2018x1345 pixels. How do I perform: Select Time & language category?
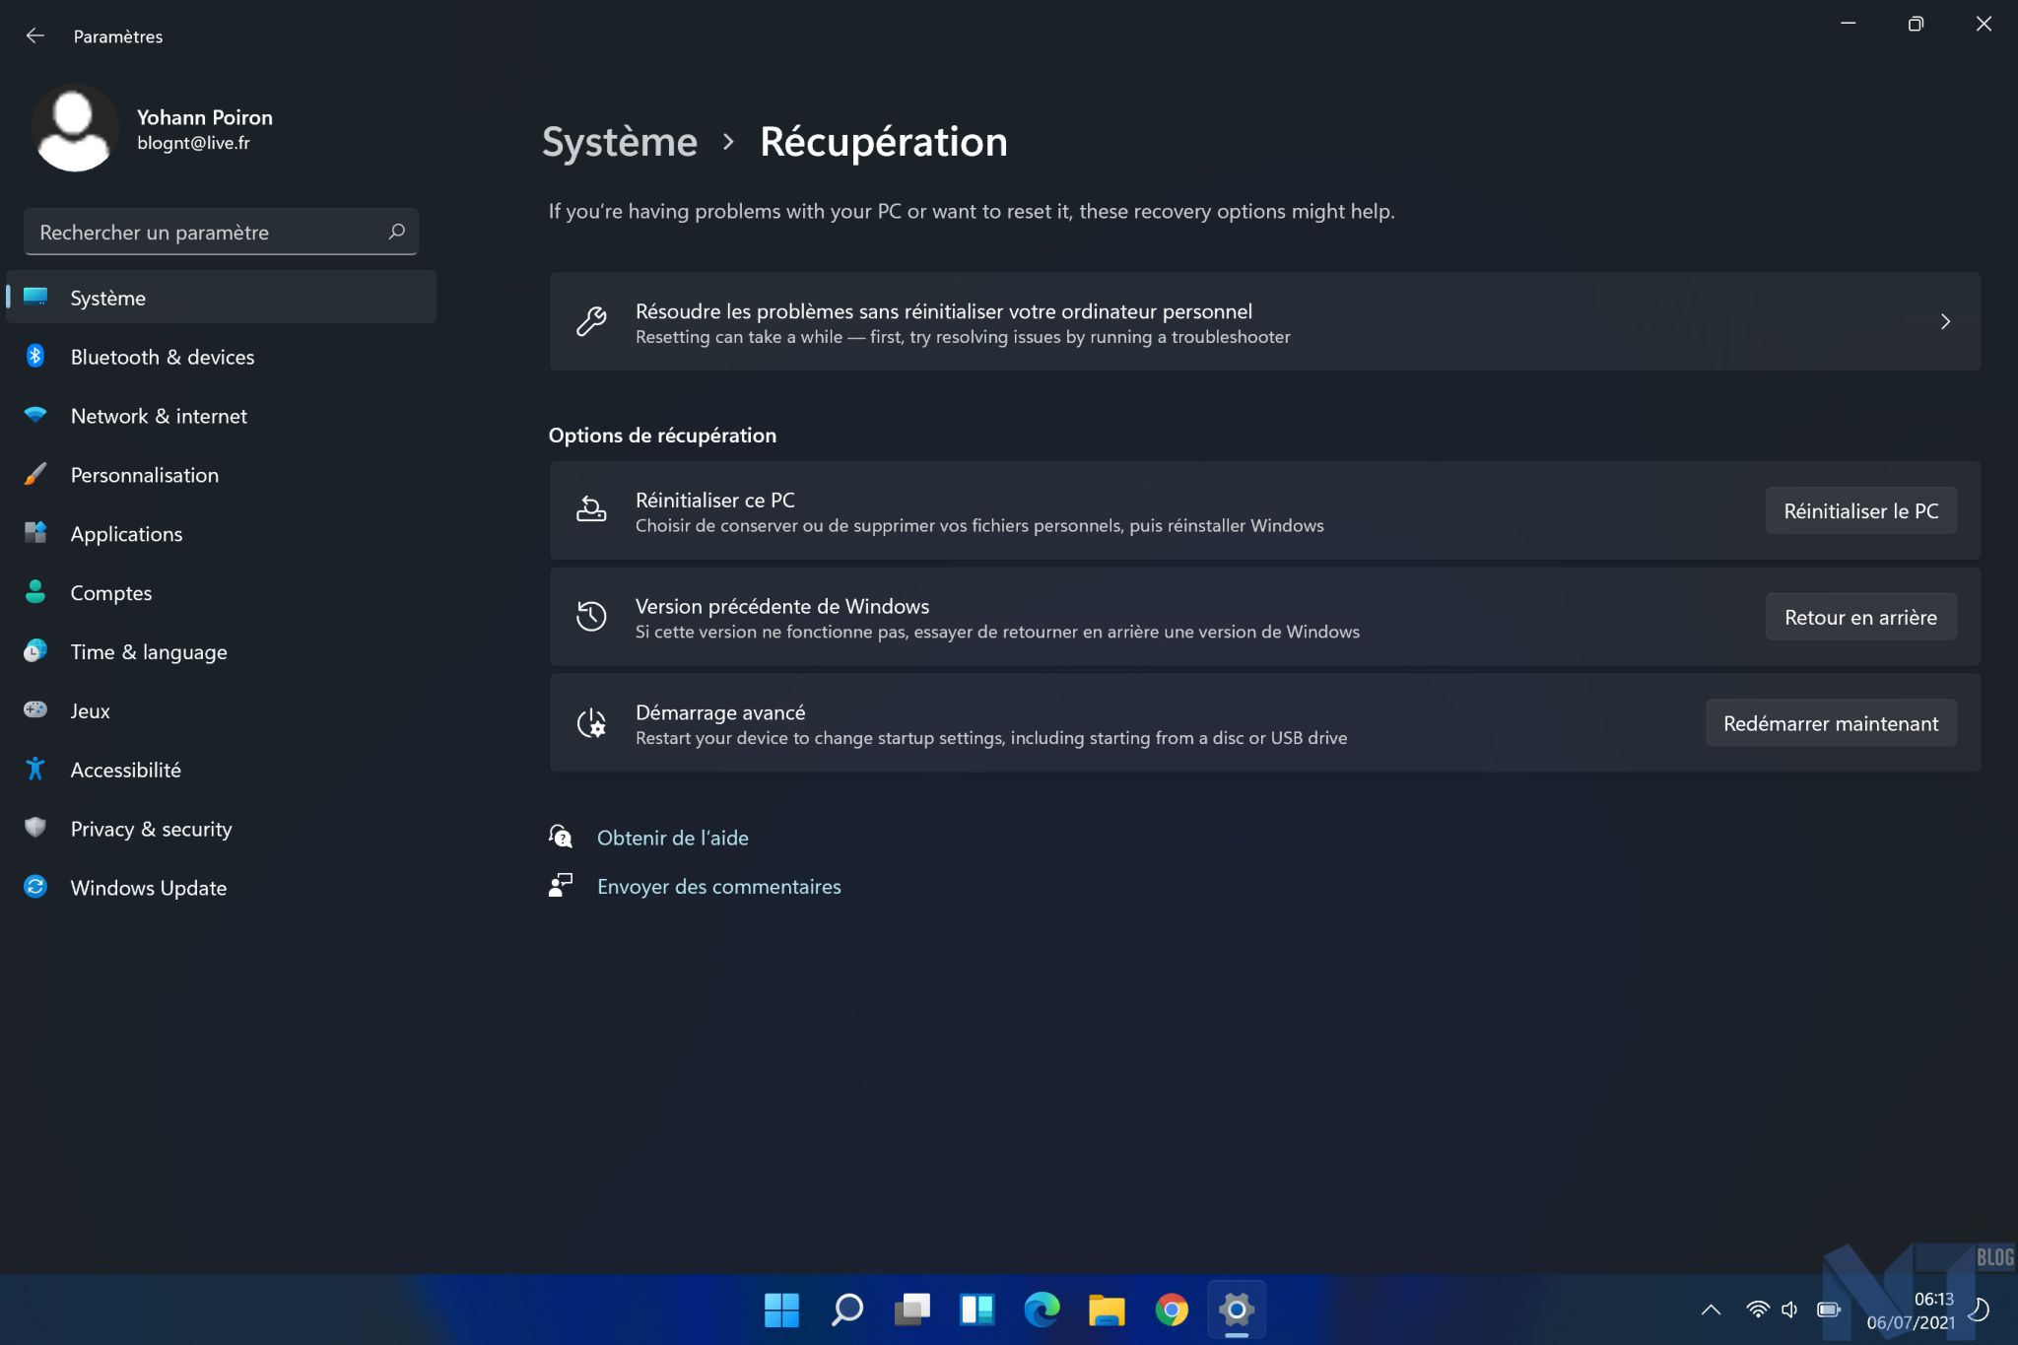tap(148, 652)
